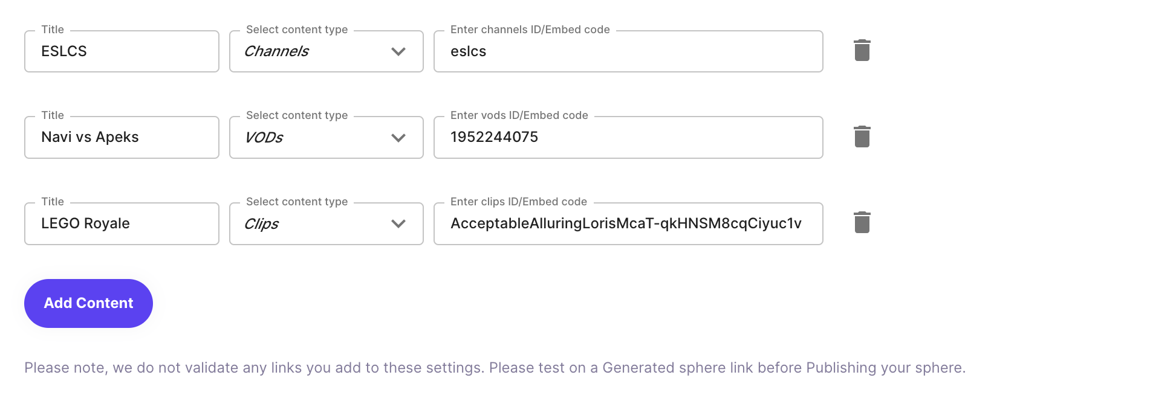
Task: Focus the AcceptableAlluringLorisMcaT clip ID field
Action: [x=628, y=224]
